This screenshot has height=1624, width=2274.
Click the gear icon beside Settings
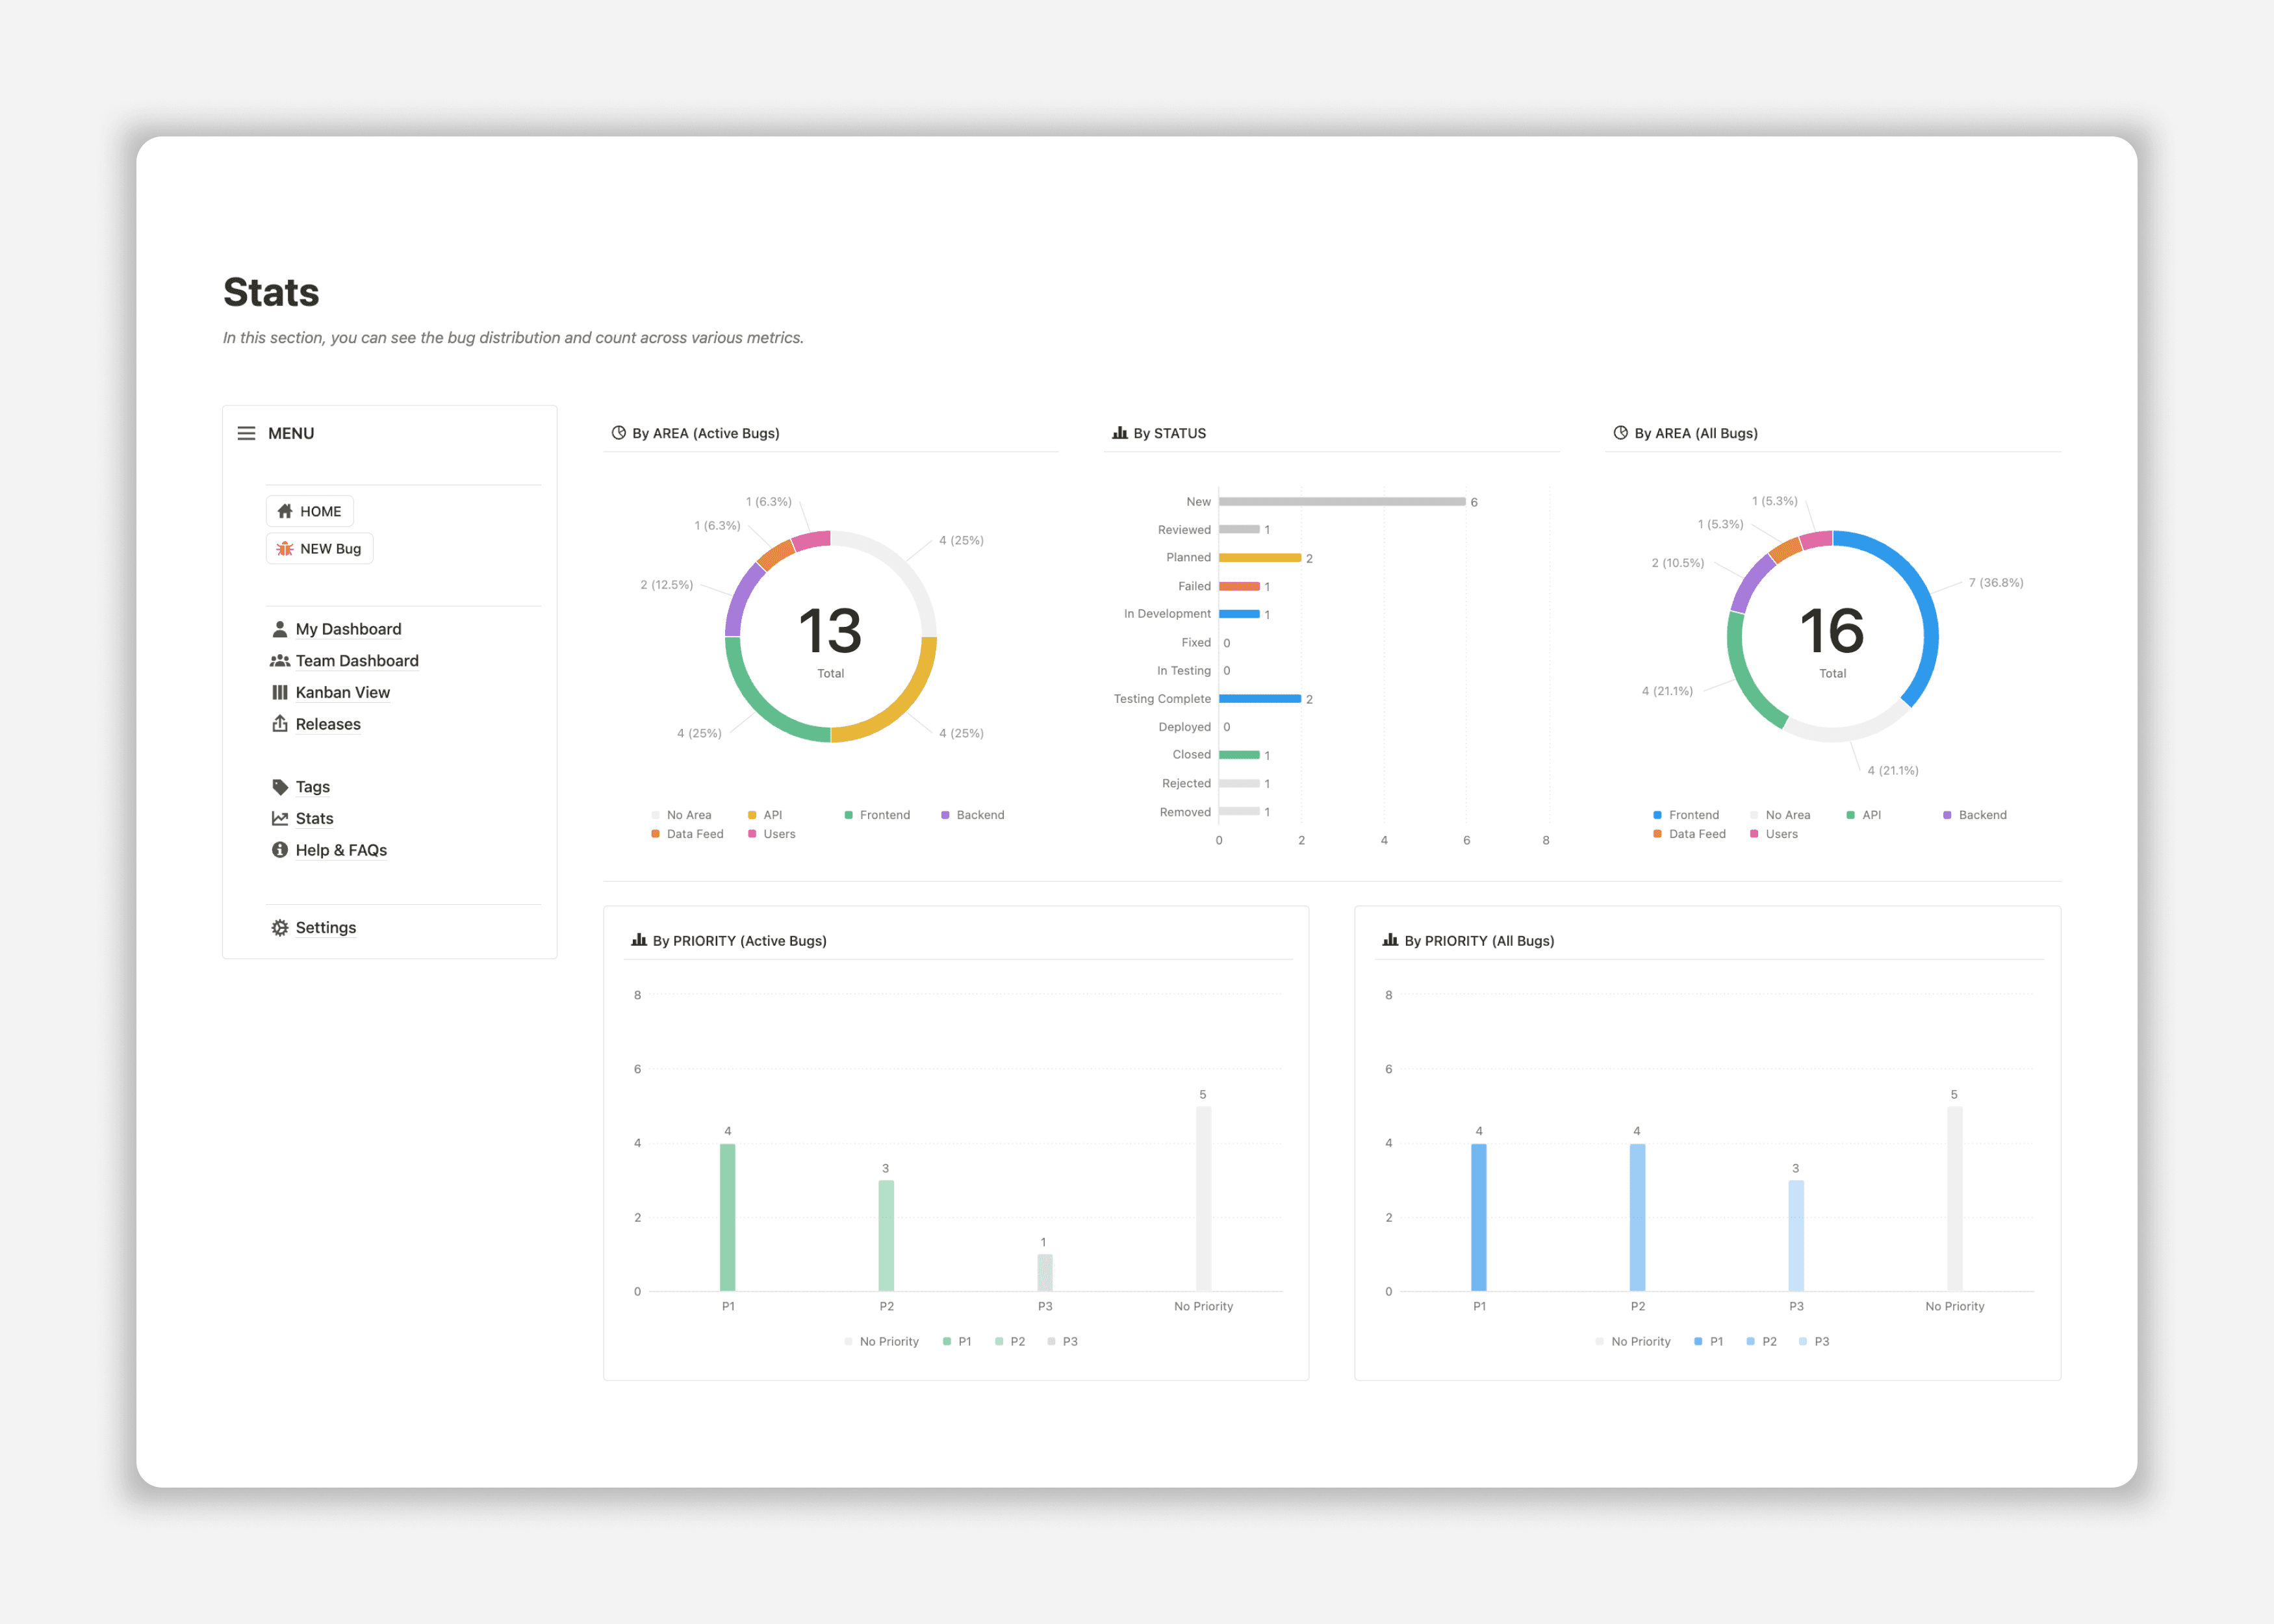280,927
